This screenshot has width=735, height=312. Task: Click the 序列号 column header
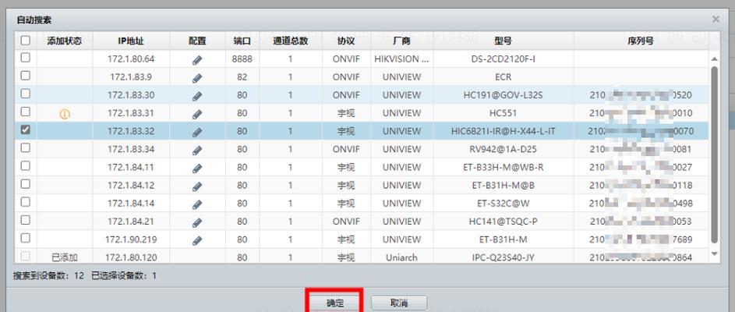641,41
